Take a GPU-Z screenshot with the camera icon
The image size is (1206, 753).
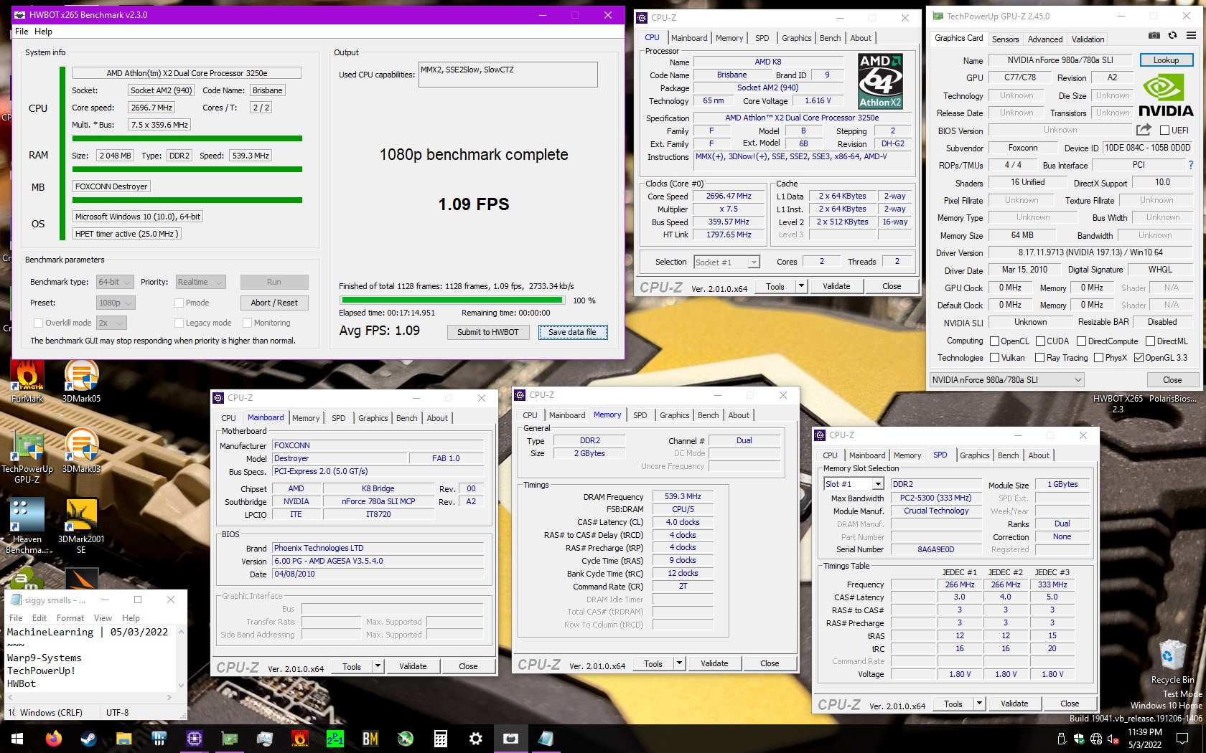pos(1154,35)
